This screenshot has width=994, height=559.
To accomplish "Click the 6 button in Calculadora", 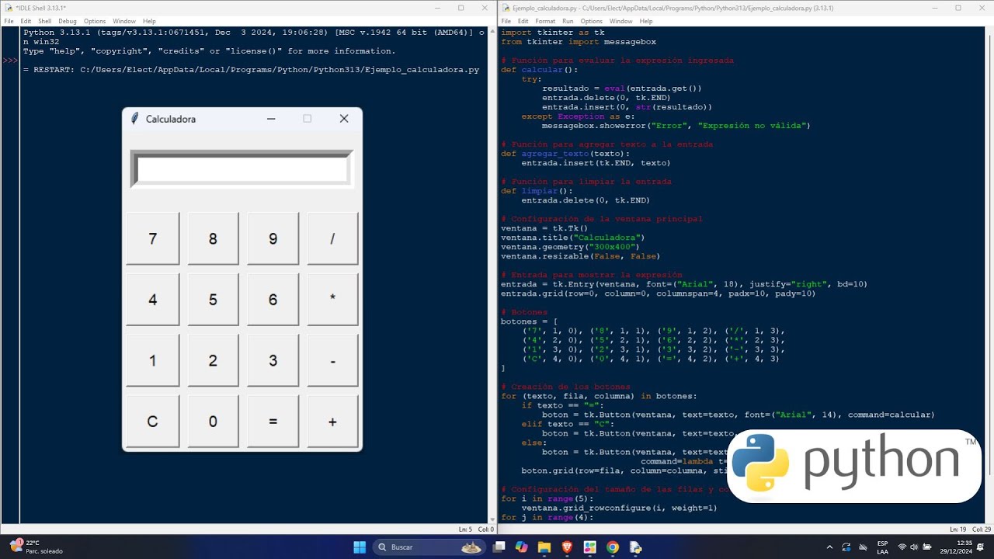I will tap(273, 299).
